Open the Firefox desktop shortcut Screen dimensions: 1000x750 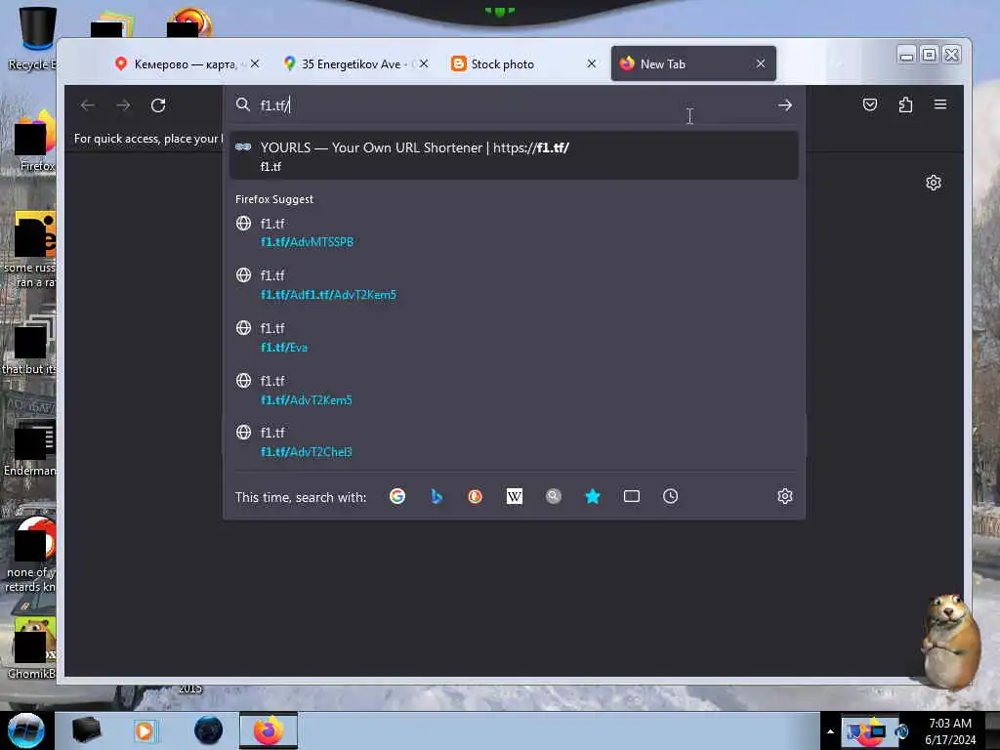tap(33, 141)
